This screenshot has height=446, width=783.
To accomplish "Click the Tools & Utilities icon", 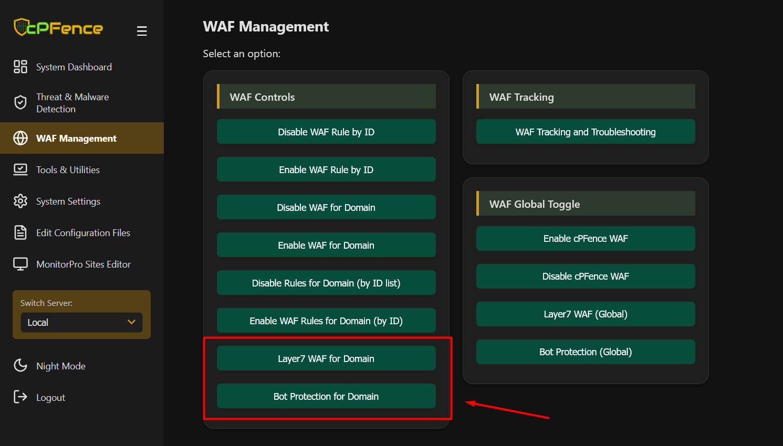I will point(20,169).
